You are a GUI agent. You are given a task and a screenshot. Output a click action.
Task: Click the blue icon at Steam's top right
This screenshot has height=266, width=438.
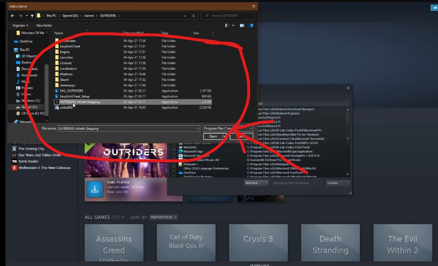pyautogui.click(x=434, y=8)
